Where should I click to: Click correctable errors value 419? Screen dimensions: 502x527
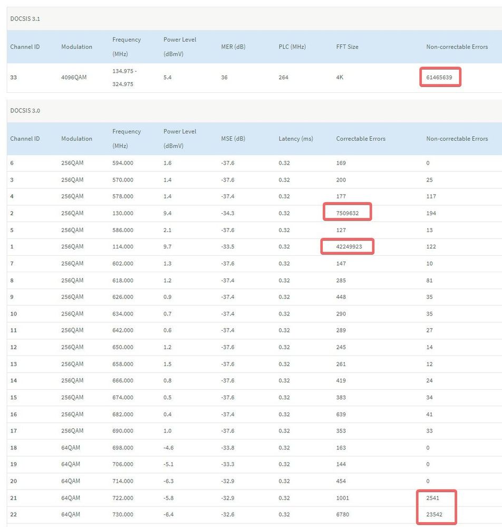(x=341, y=380)
